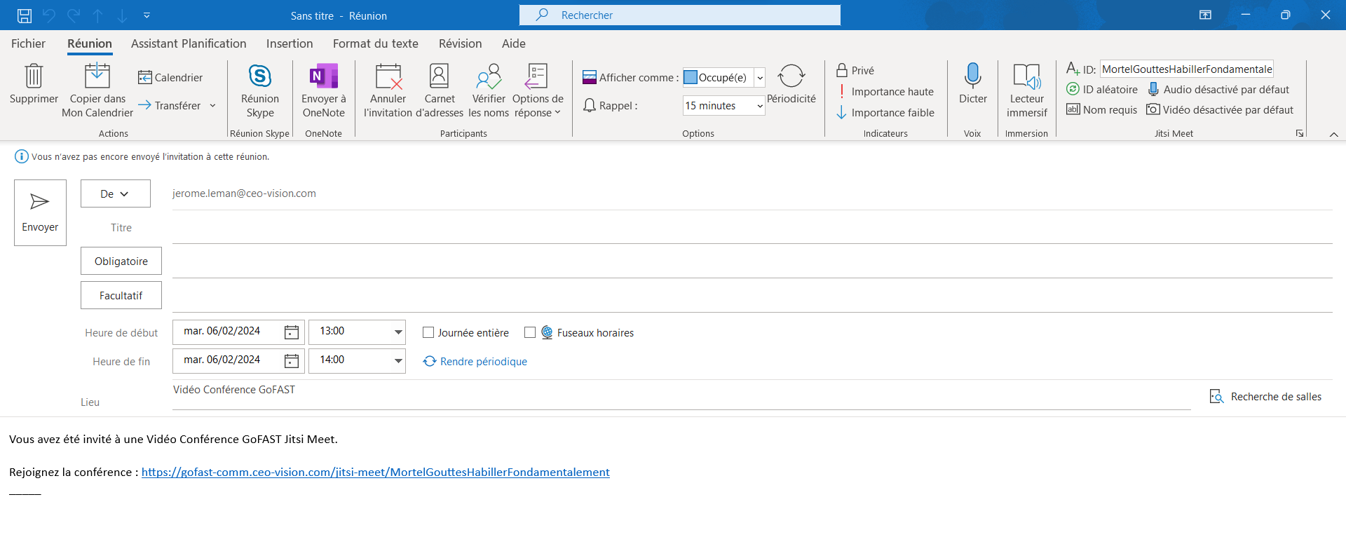1346x537 pixels.
Task: Open the Fichier menu
Action: [x=28, y=43]
